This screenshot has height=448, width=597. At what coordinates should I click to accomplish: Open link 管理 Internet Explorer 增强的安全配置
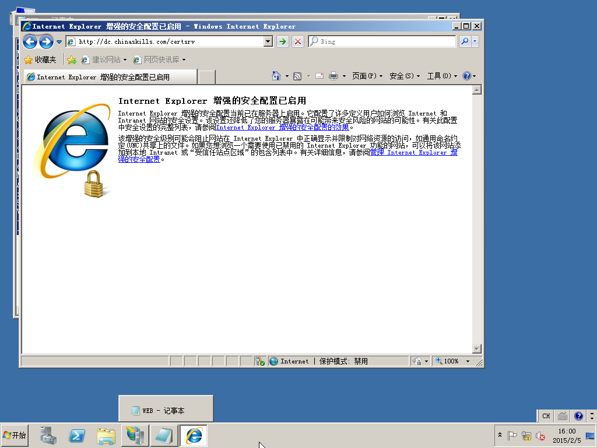[x=413, y=152]
